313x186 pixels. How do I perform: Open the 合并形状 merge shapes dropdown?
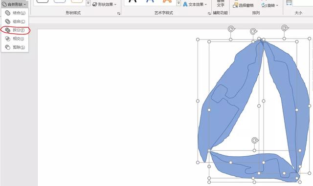(14, 4)
